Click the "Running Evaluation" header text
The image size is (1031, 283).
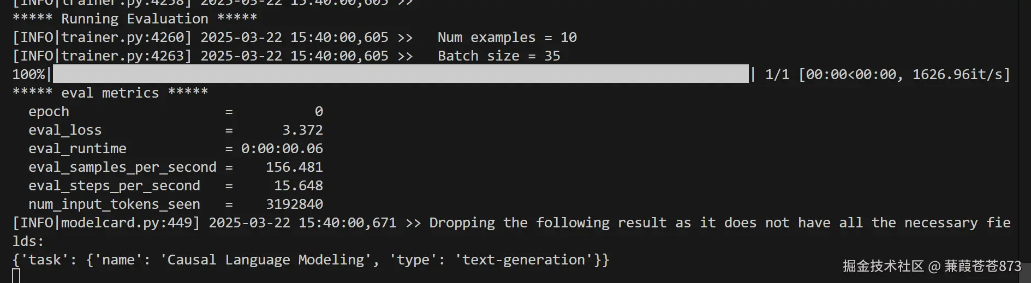pos(134,19)
